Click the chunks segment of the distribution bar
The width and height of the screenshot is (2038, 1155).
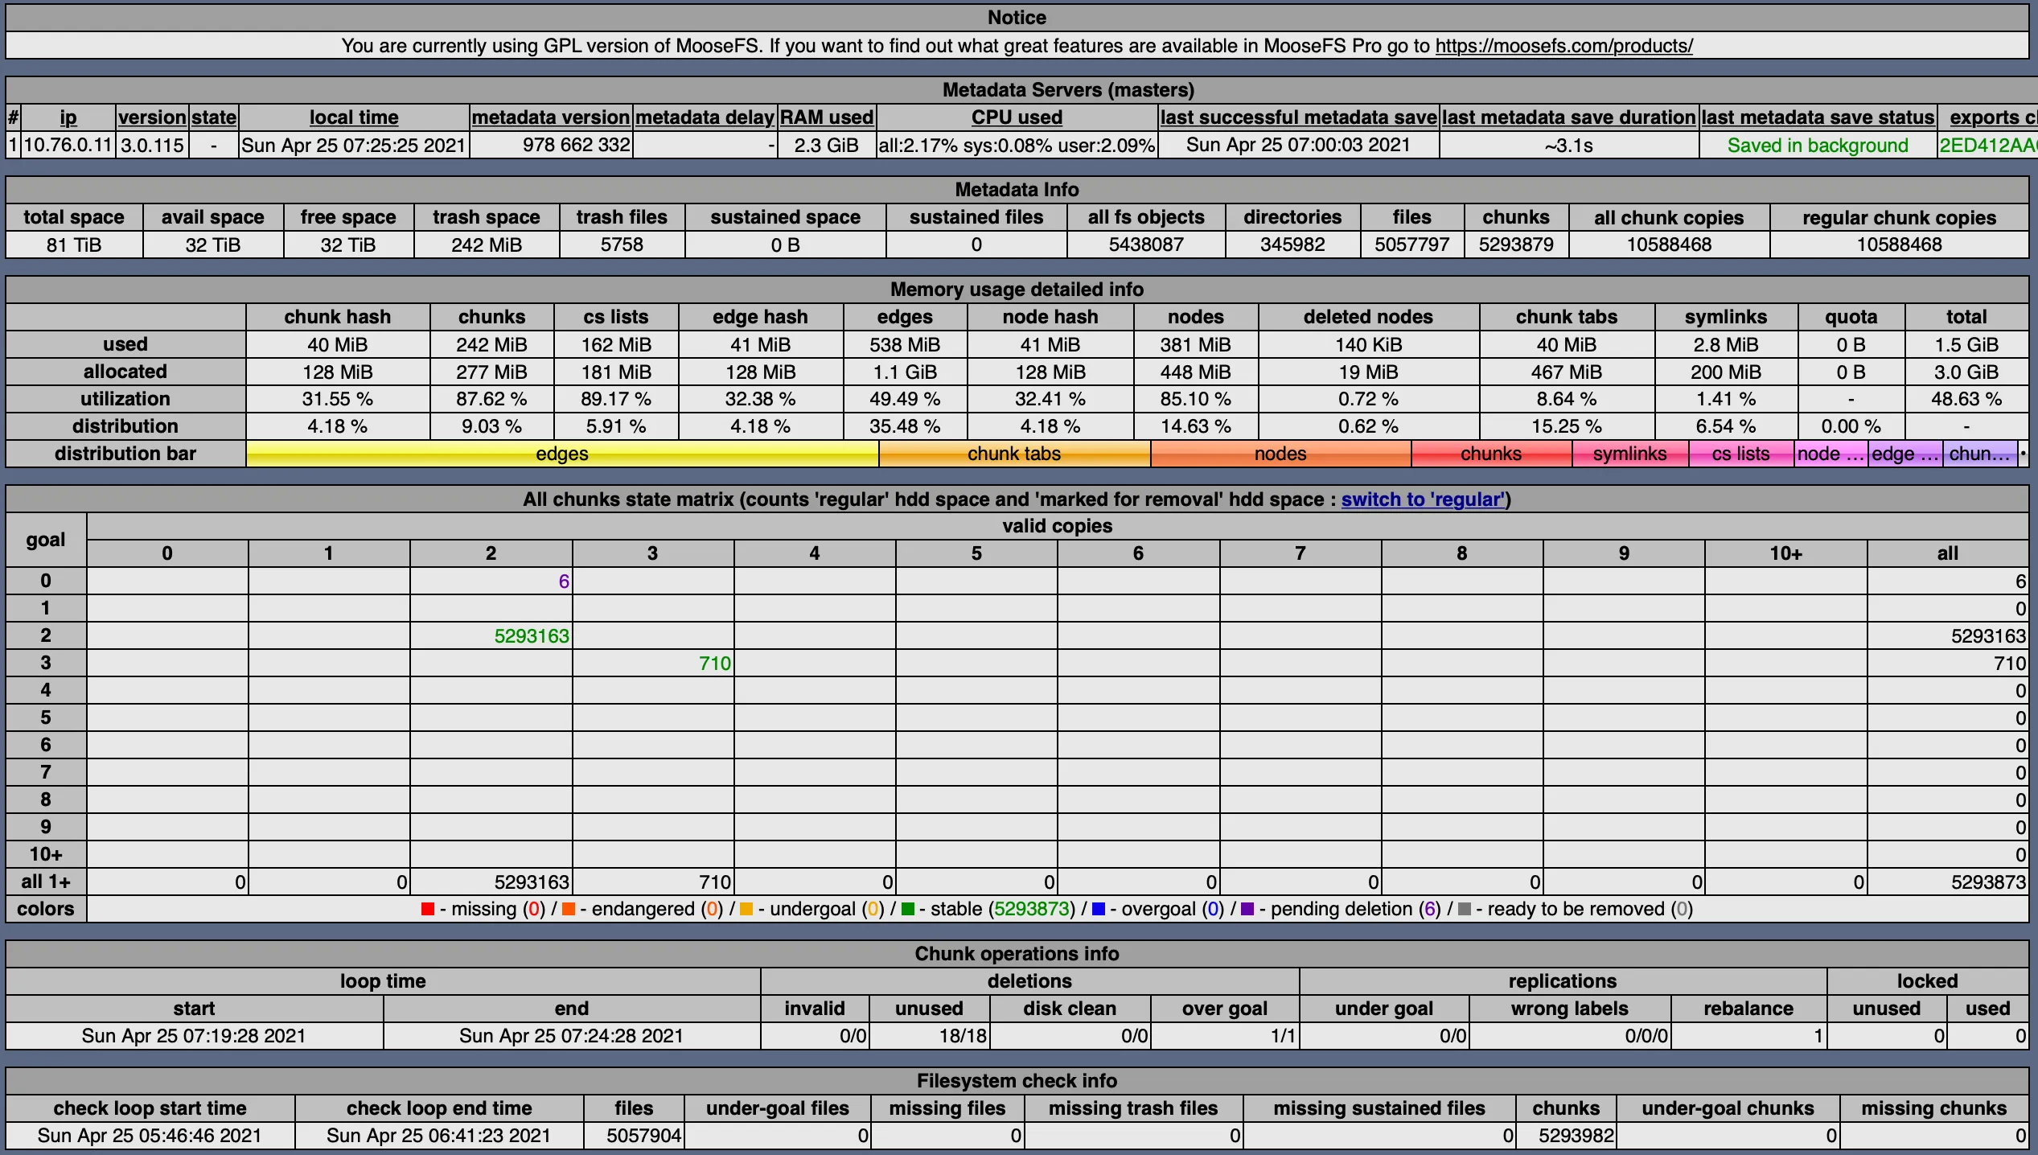1490,454
